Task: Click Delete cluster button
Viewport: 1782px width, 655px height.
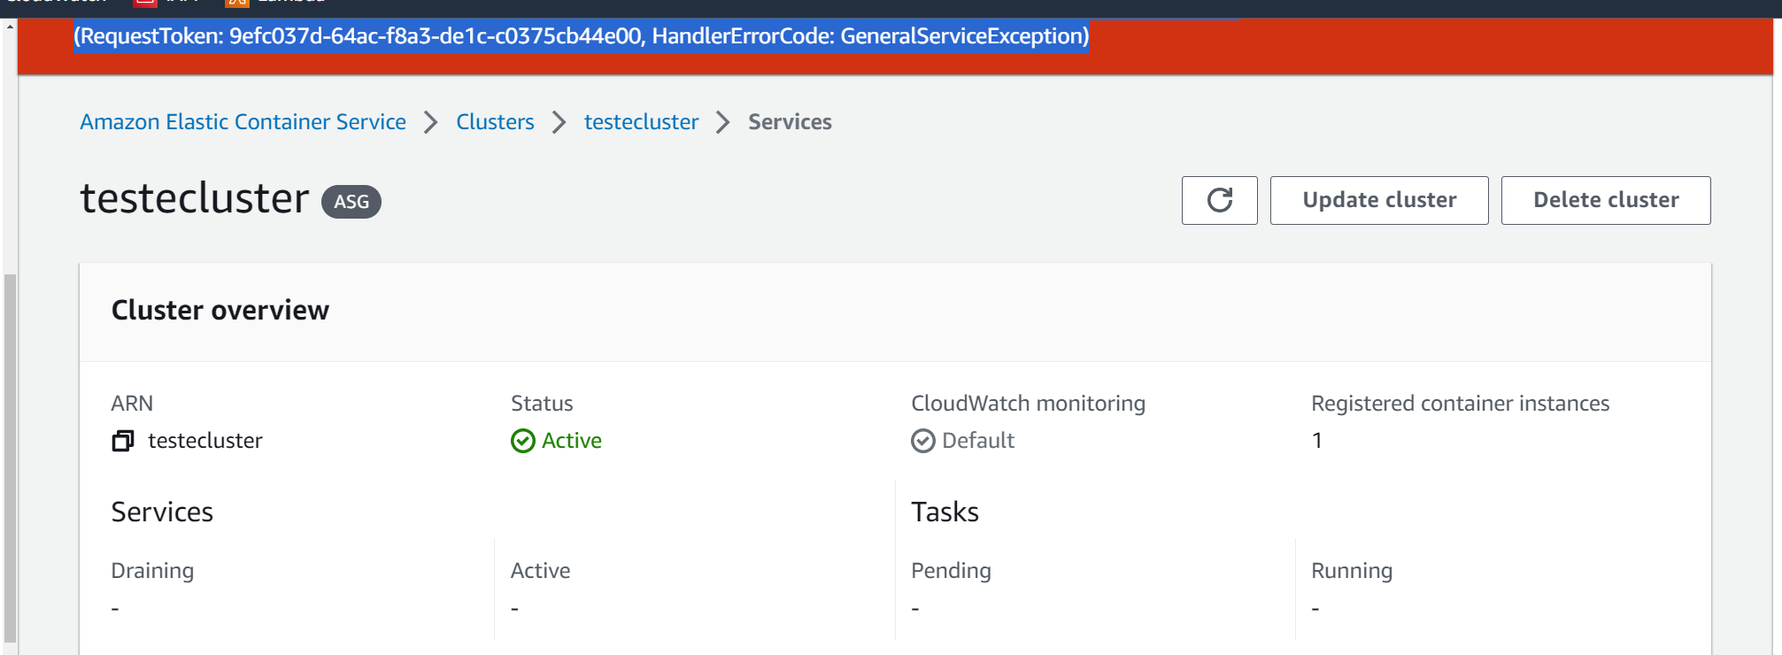Action: point(1606,200)
